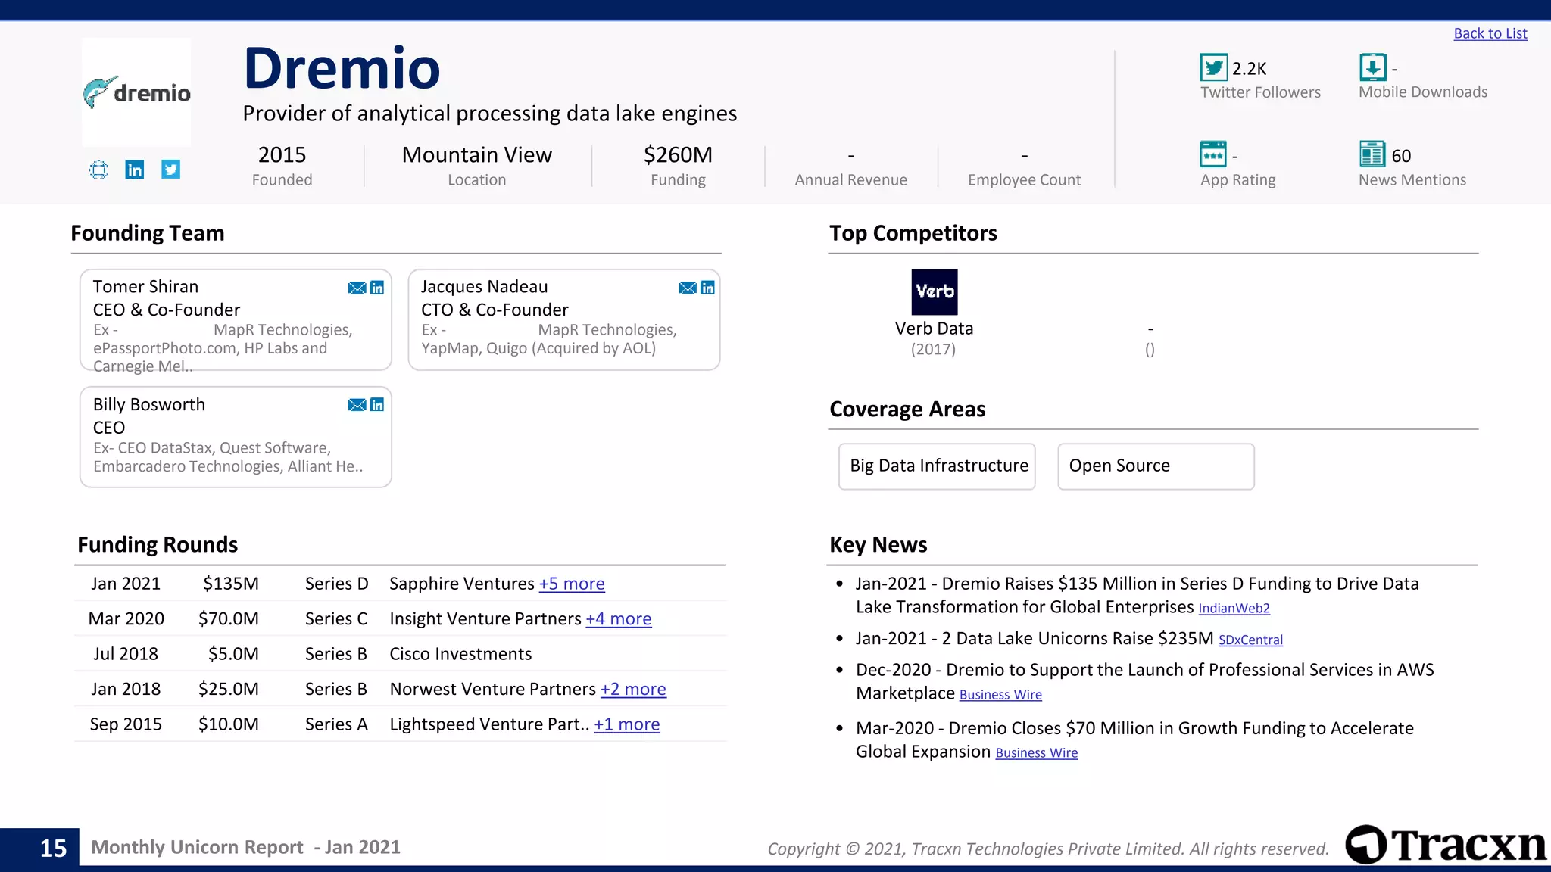Open the SDxCentral news source link
Viewport: 1551px width, 872px height.
pos(1251,640)
